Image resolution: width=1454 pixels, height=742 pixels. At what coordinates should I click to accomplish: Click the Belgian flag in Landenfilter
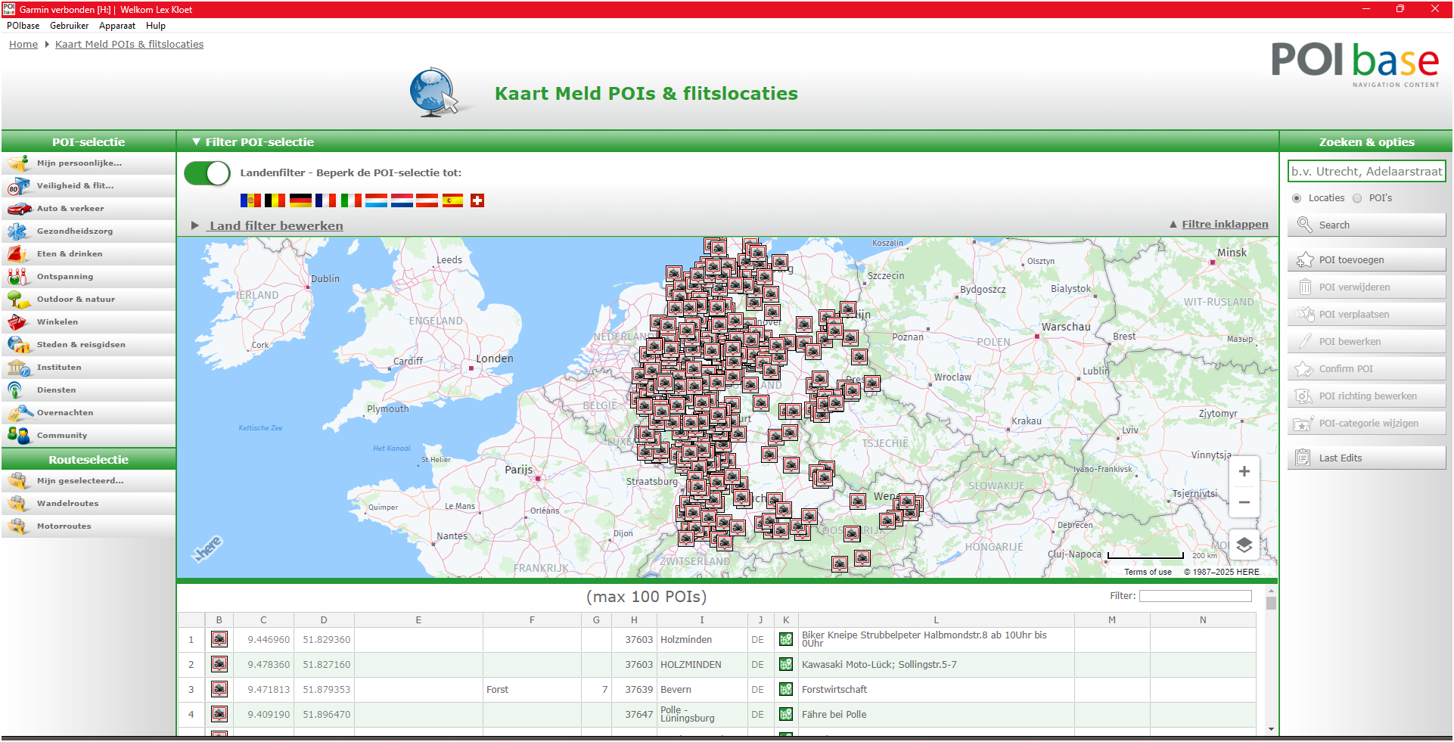[x=275, y=200]
